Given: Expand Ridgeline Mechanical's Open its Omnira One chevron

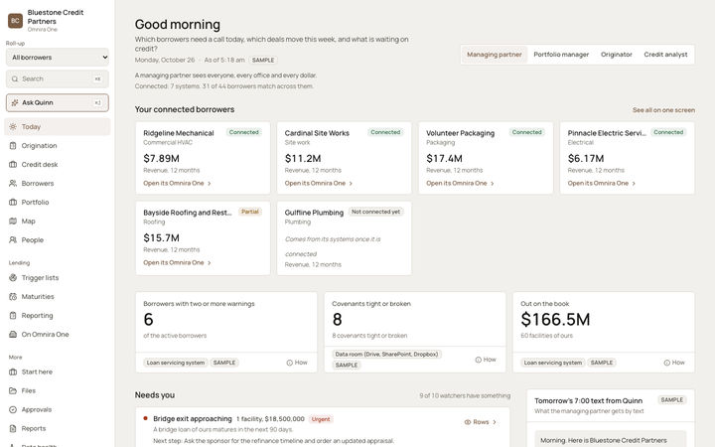Looking at the screenshot, I should click(210, 184).
